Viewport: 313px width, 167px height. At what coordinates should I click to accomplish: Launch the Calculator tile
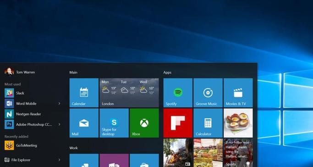[x=208, y=123]
